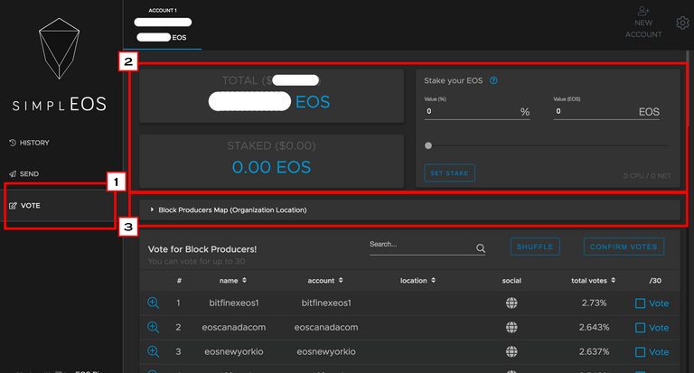Check the Vote box for eoscanadacom
This screenshot has width=694, height=373.
[640, 328]
